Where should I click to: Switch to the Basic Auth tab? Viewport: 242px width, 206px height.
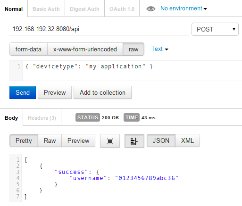(x=46, y=9)
